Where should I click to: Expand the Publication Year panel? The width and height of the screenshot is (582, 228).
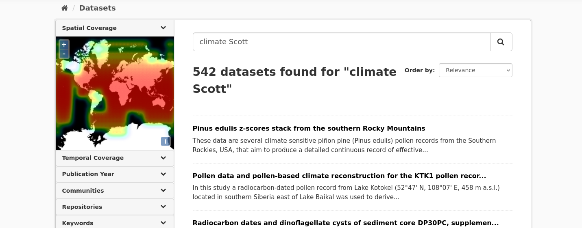pyautogui.click(x=163, y=174)
